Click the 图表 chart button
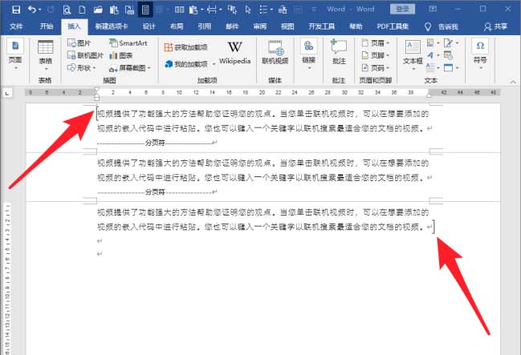 point(121,55)
